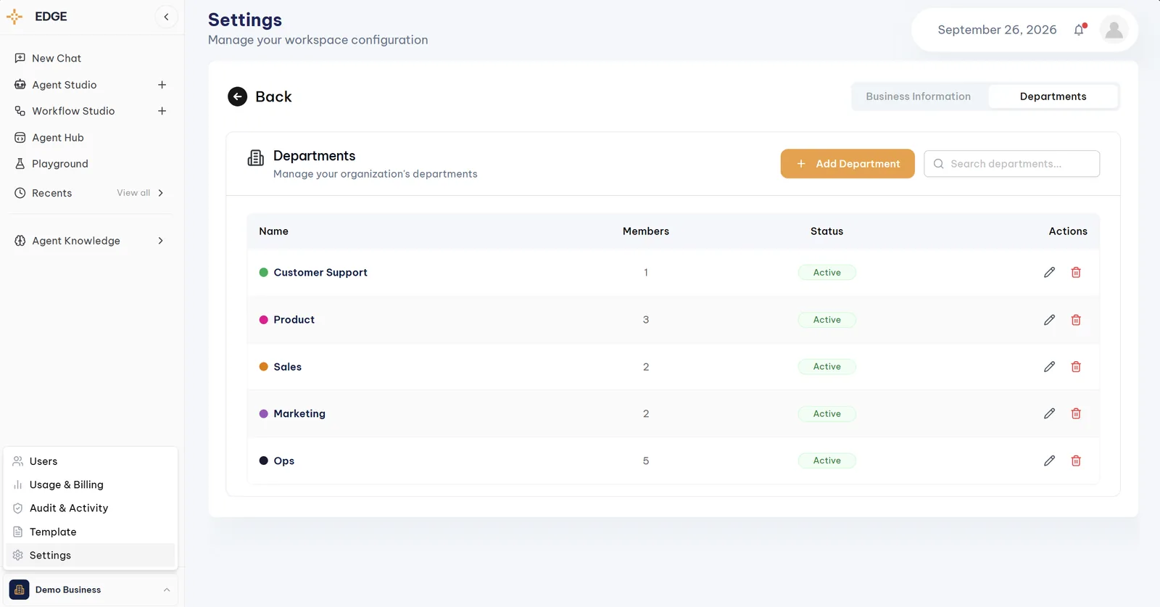Screen dimensions: 1160x607
Task: Click the Back arrow icon
Action: pyautogui.click(x=237, y=96)
